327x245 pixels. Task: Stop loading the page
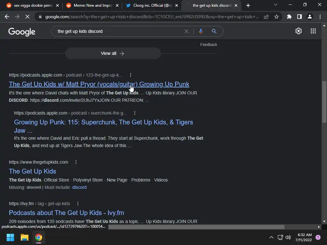pyautogui.click(x=27, y=17)
